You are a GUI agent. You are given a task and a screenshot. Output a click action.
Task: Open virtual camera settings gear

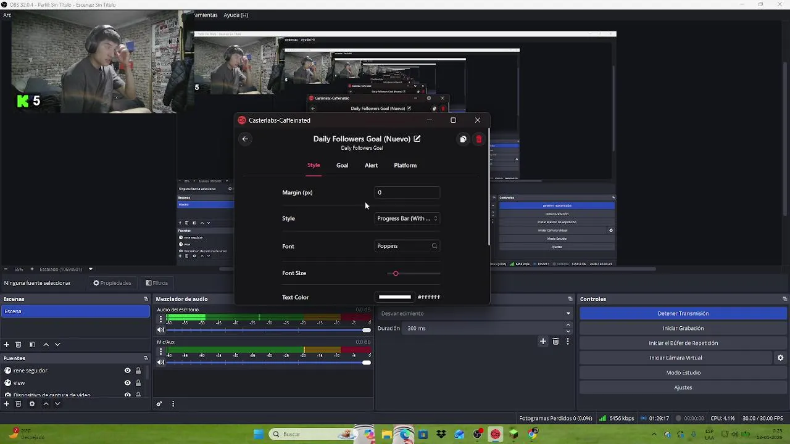(780, 358)
